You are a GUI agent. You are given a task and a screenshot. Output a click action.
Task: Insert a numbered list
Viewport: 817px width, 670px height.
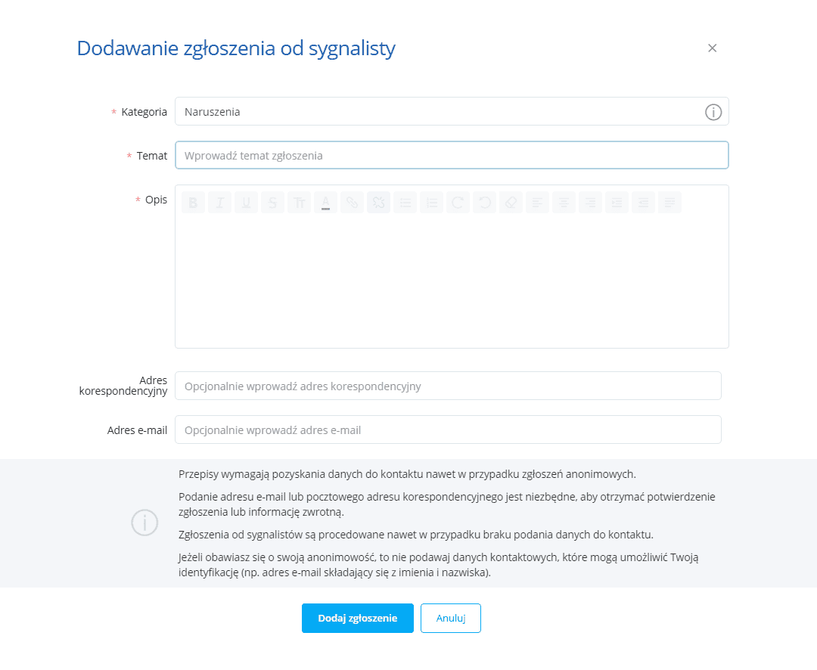pos(431,202)
